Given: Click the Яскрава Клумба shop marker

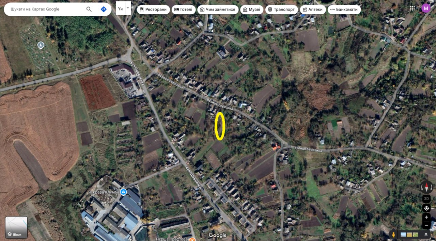Looking at the screenshot, I should click(123, 192).
